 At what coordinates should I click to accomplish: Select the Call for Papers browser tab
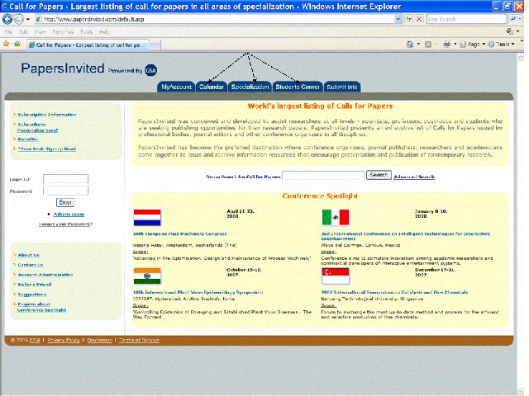pyautogui.click(x=88, y=45)
